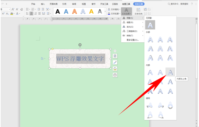The image size is (199, 127).
Task: Toggle align left
Action: point(27,13)
